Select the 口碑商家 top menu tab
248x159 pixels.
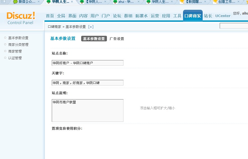click(x=193, y=16)
